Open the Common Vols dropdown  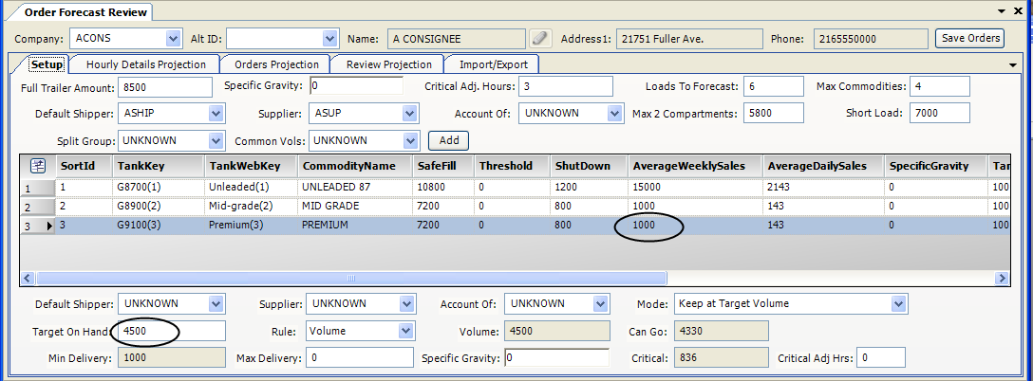(x=411, y=140)
